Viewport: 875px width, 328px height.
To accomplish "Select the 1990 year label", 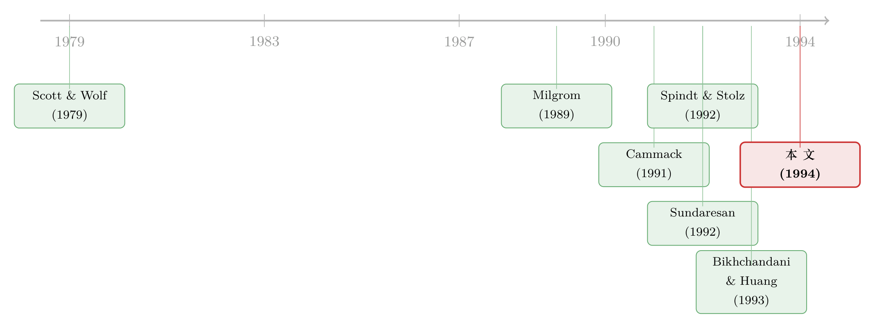I will (605, 42).
